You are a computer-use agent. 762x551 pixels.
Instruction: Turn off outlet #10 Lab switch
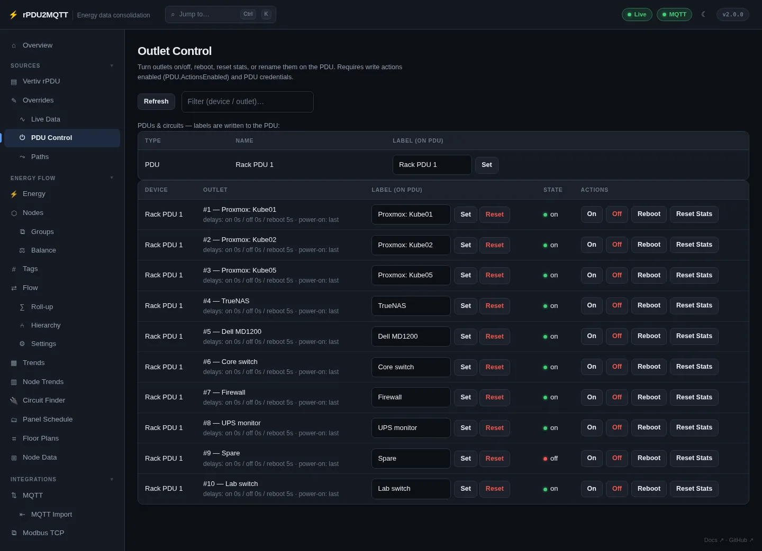coord(617,489)
